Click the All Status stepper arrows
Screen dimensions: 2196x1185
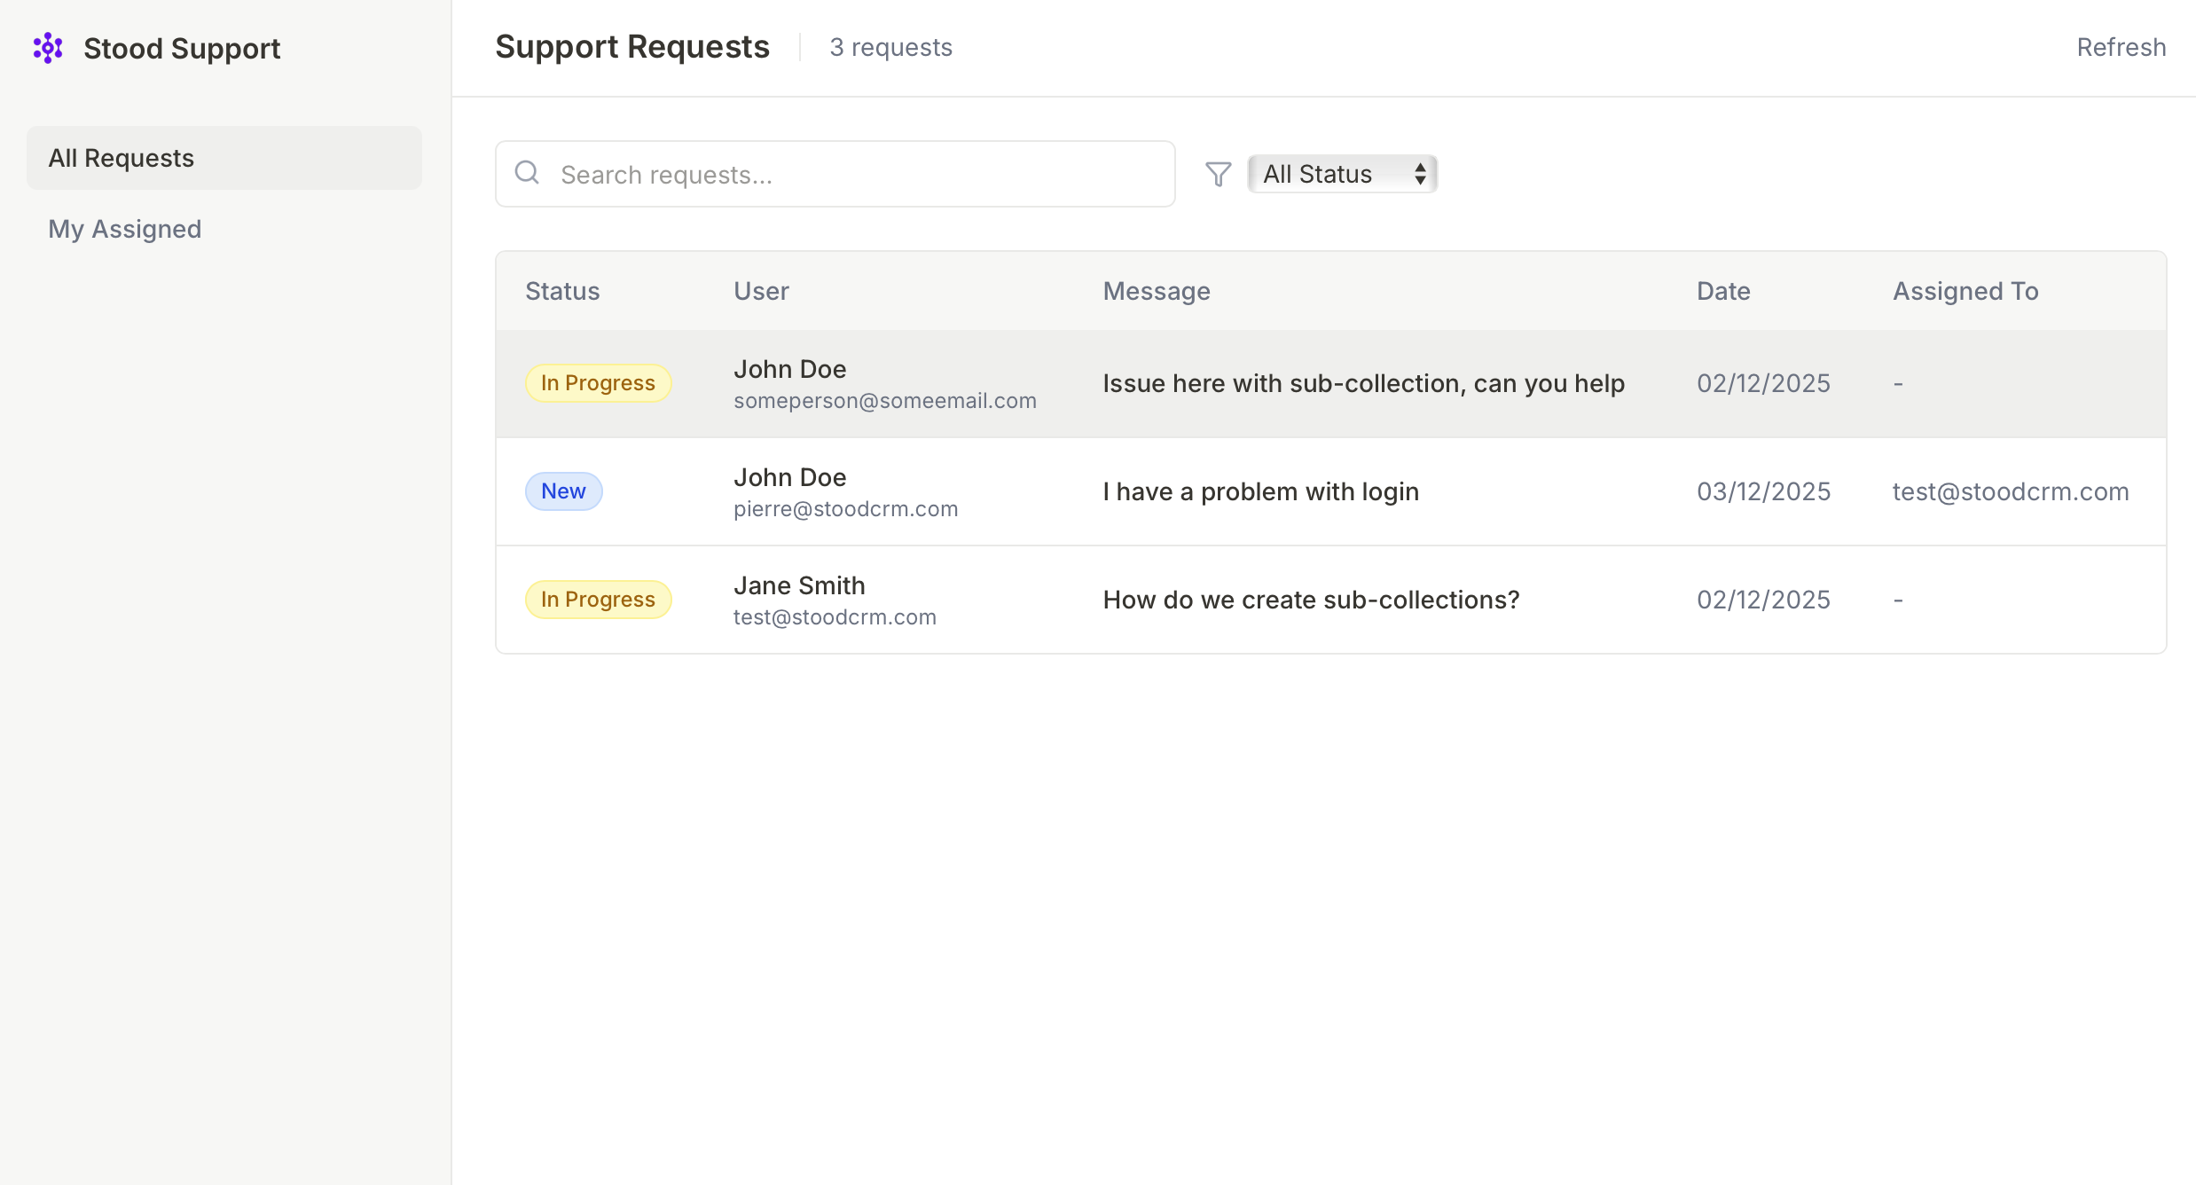[1420, 174]
